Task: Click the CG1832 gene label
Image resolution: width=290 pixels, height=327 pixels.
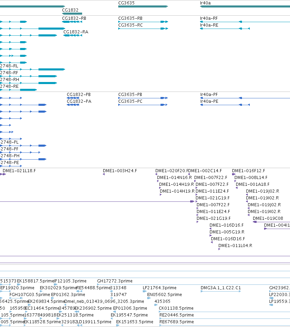Action: click(x=70, y=10)
